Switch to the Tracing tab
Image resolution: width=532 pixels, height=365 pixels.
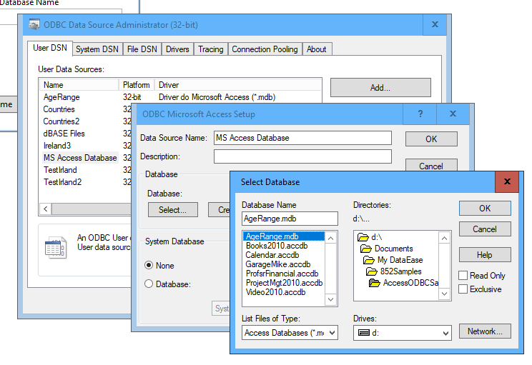(x=211, y=49)
